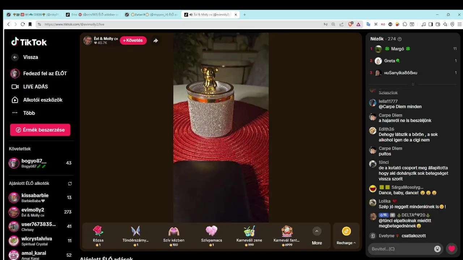Open Évi & Molly profile avatar
This screenshot has width=463, height=260.
pyautogui.click(x=88, y=40)
